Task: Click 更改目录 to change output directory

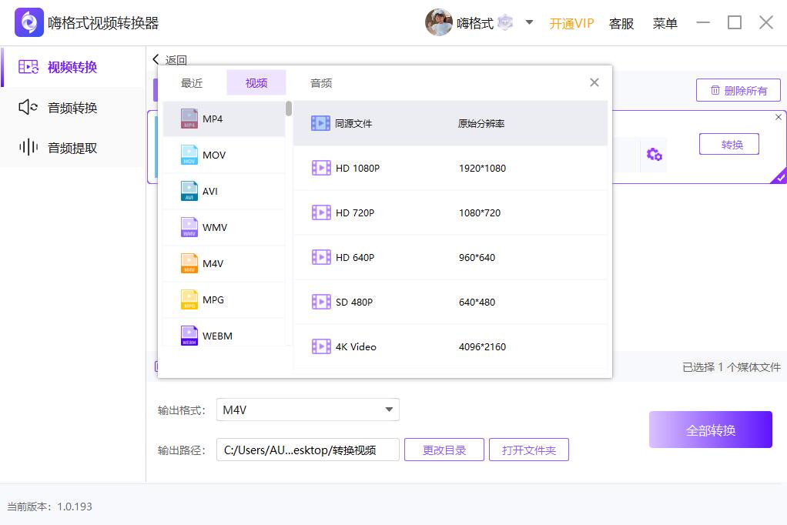Action: coord(444,450)
